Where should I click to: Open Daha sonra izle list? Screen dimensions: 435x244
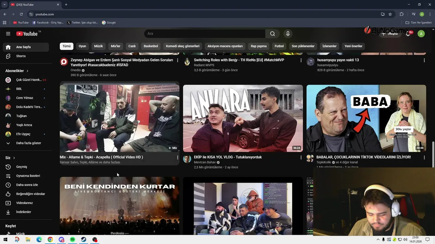click(x=26, y=185)
